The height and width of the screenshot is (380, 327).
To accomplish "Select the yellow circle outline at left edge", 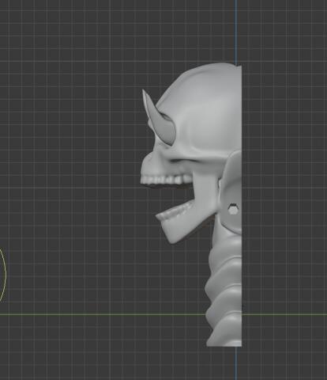I will [3, 275].
